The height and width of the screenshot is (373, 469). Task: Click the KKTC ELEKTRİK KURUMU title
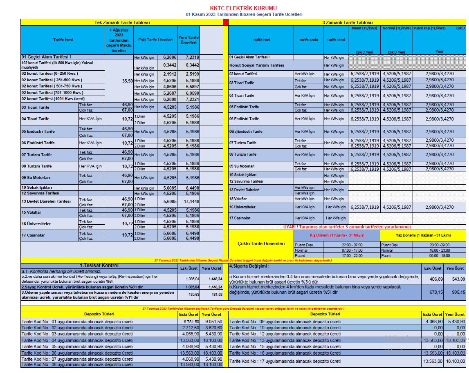(243, 8)
